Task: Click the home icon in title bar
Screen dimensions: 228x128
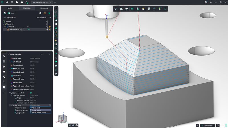Action: coord(7,2)
